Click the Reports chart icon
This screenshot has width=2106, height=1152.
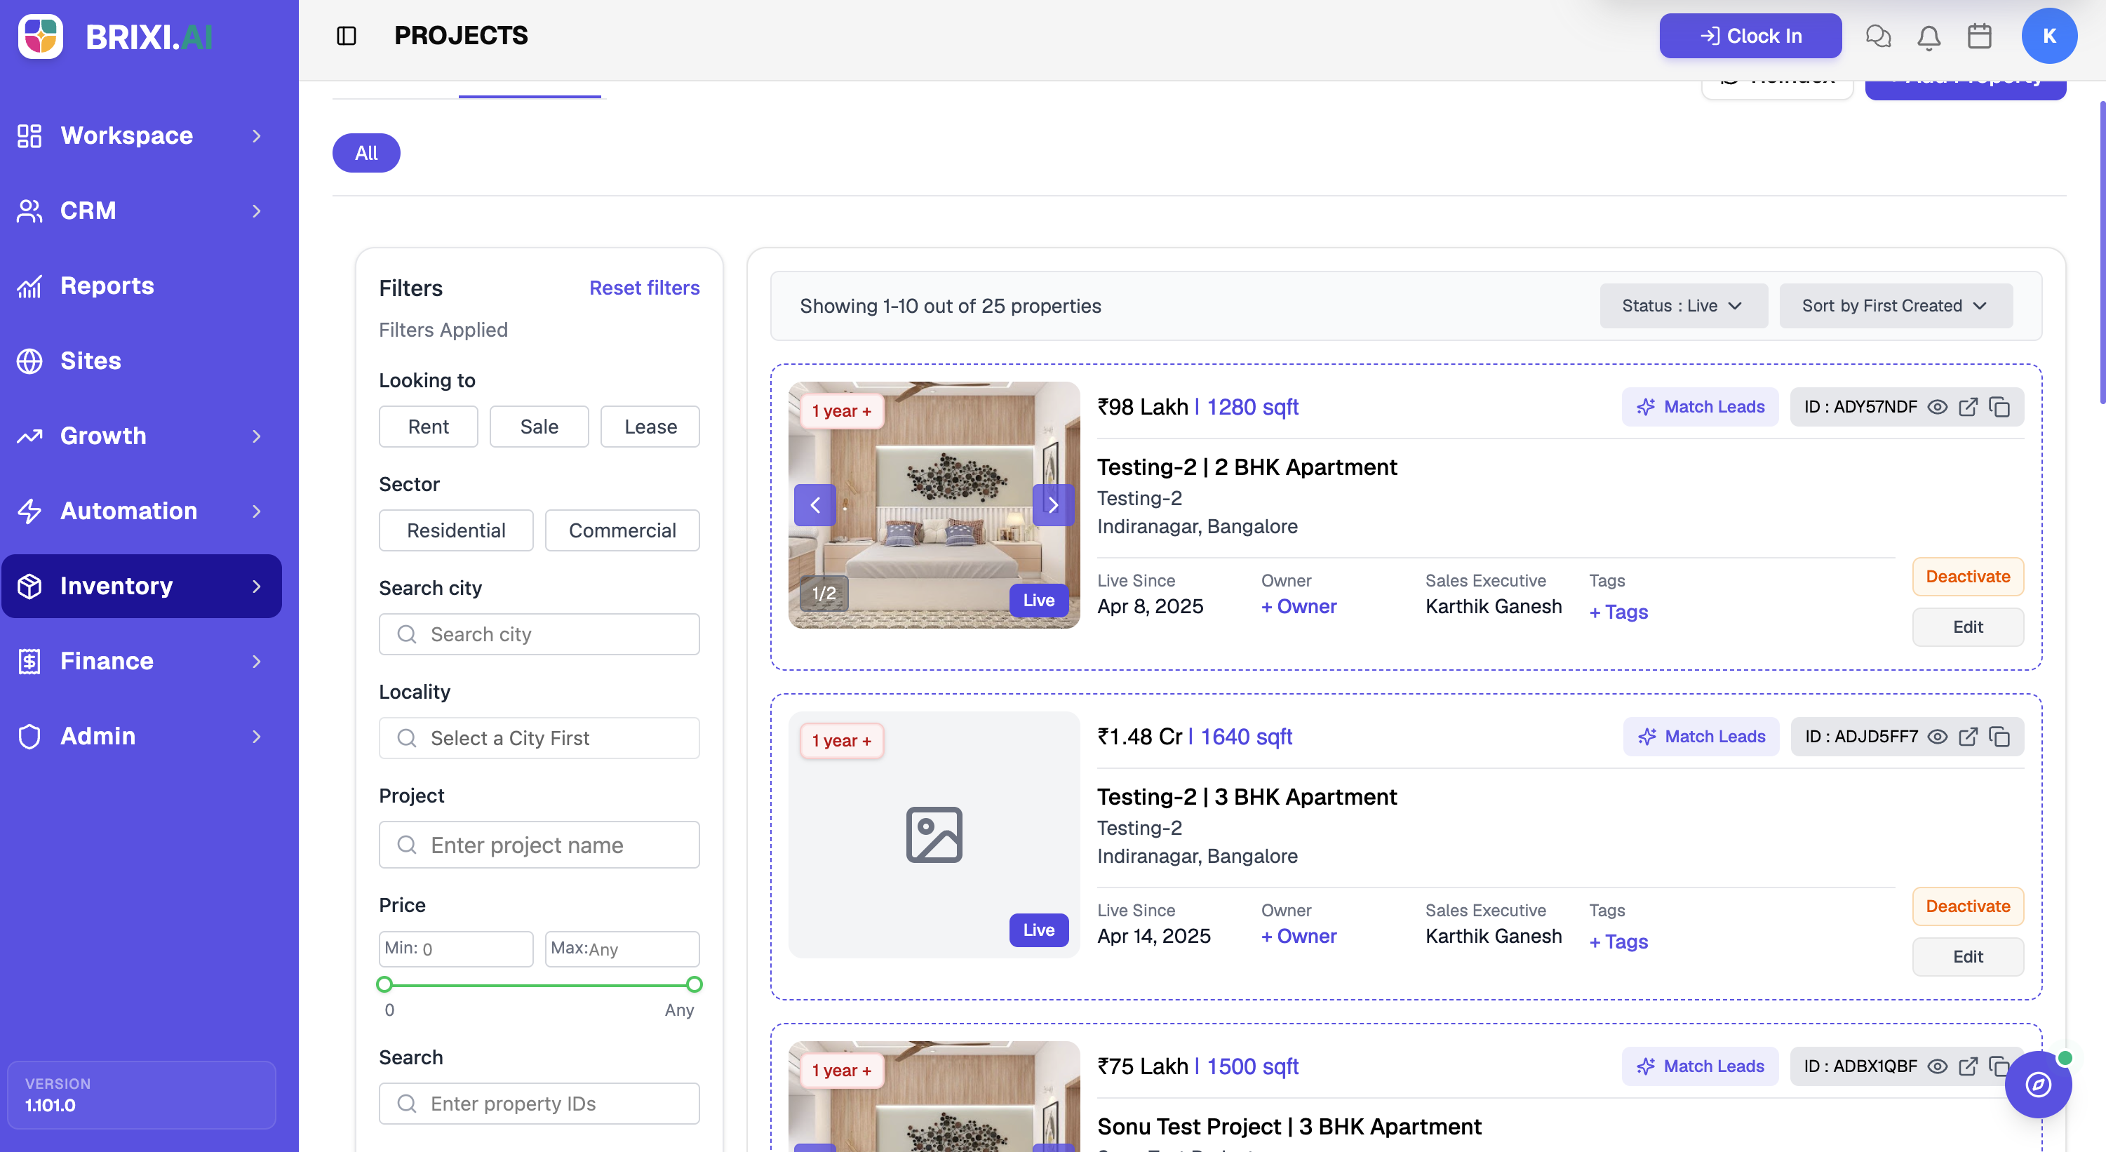pos(29,286)
